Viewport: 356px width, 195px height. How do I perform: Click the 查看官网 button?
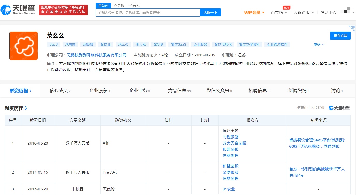(x=340, y=36)
